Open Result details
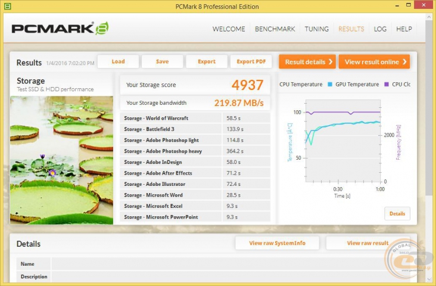This screenshot has height=286, width=436. (307, 62)
